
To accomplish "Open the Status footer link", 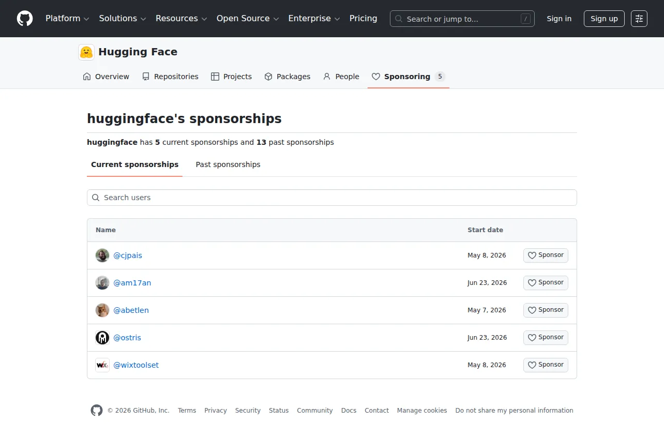I will pos(279,411).
